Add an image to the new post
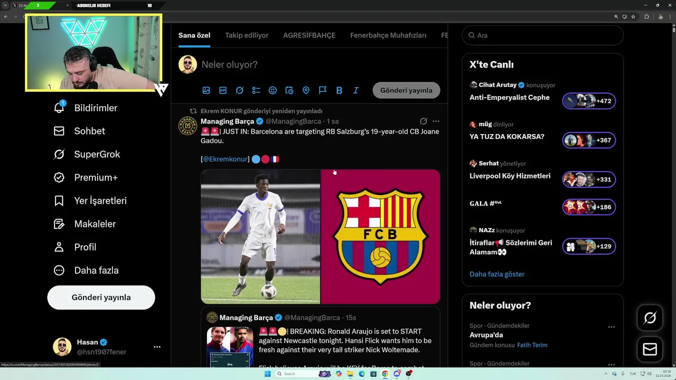 pos(206,90)
